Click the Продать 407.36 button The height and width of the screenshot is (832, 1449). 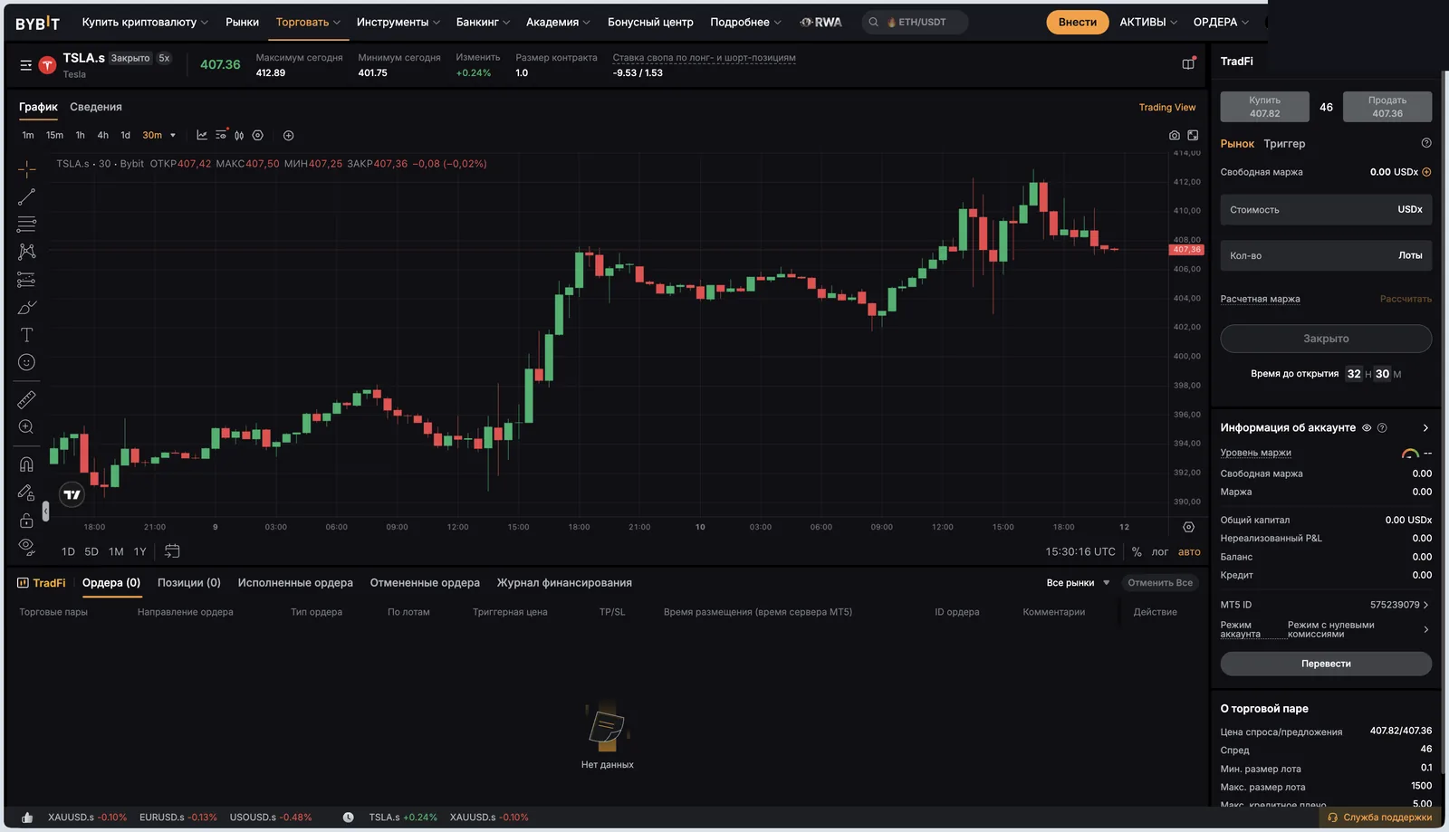pos(1387,107)
